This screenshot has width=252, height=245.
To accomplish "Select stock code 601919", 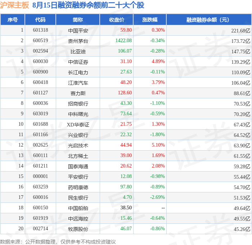I will (40, 218).
